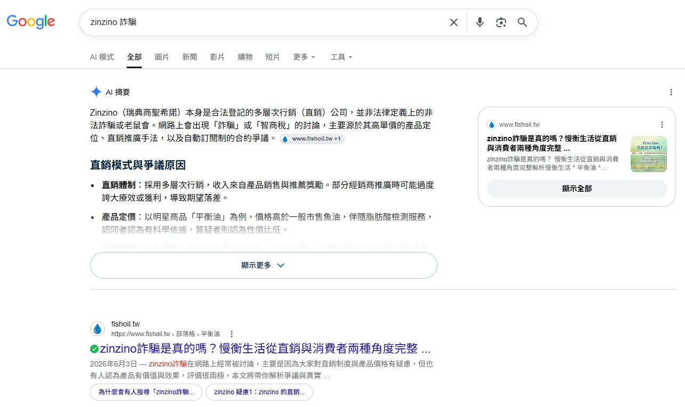Click fishoil.tw favicon in search result

tap(97, 329)
